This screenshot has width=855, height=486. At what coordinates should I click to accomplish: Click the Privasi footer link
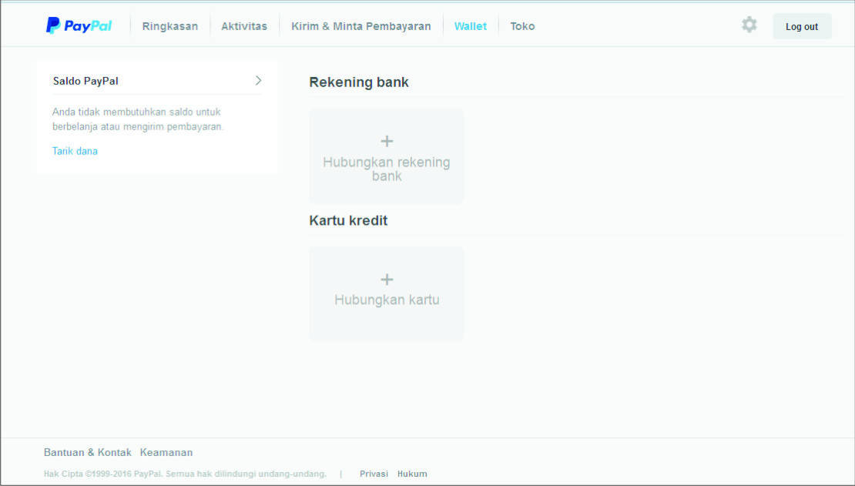pos(374,474)
